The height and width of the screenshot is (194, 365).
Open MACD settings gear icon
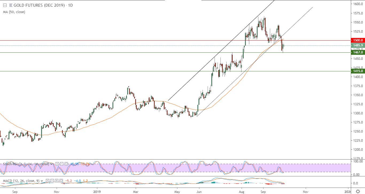click(x=52, y=181)
